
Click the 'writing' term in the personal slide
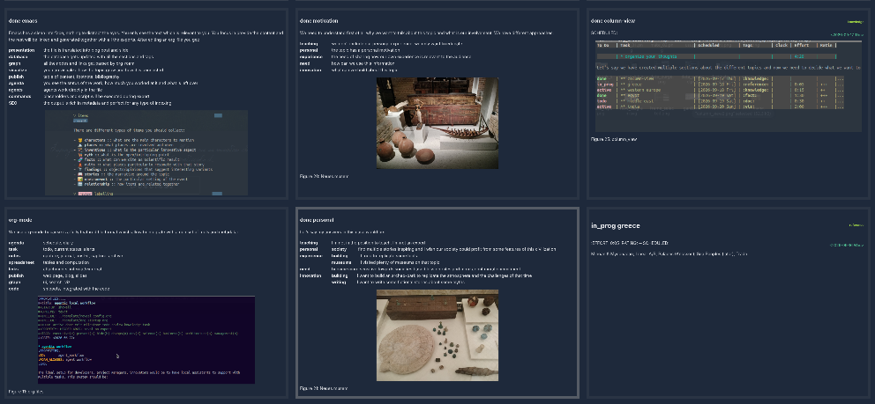click(338, 283)
